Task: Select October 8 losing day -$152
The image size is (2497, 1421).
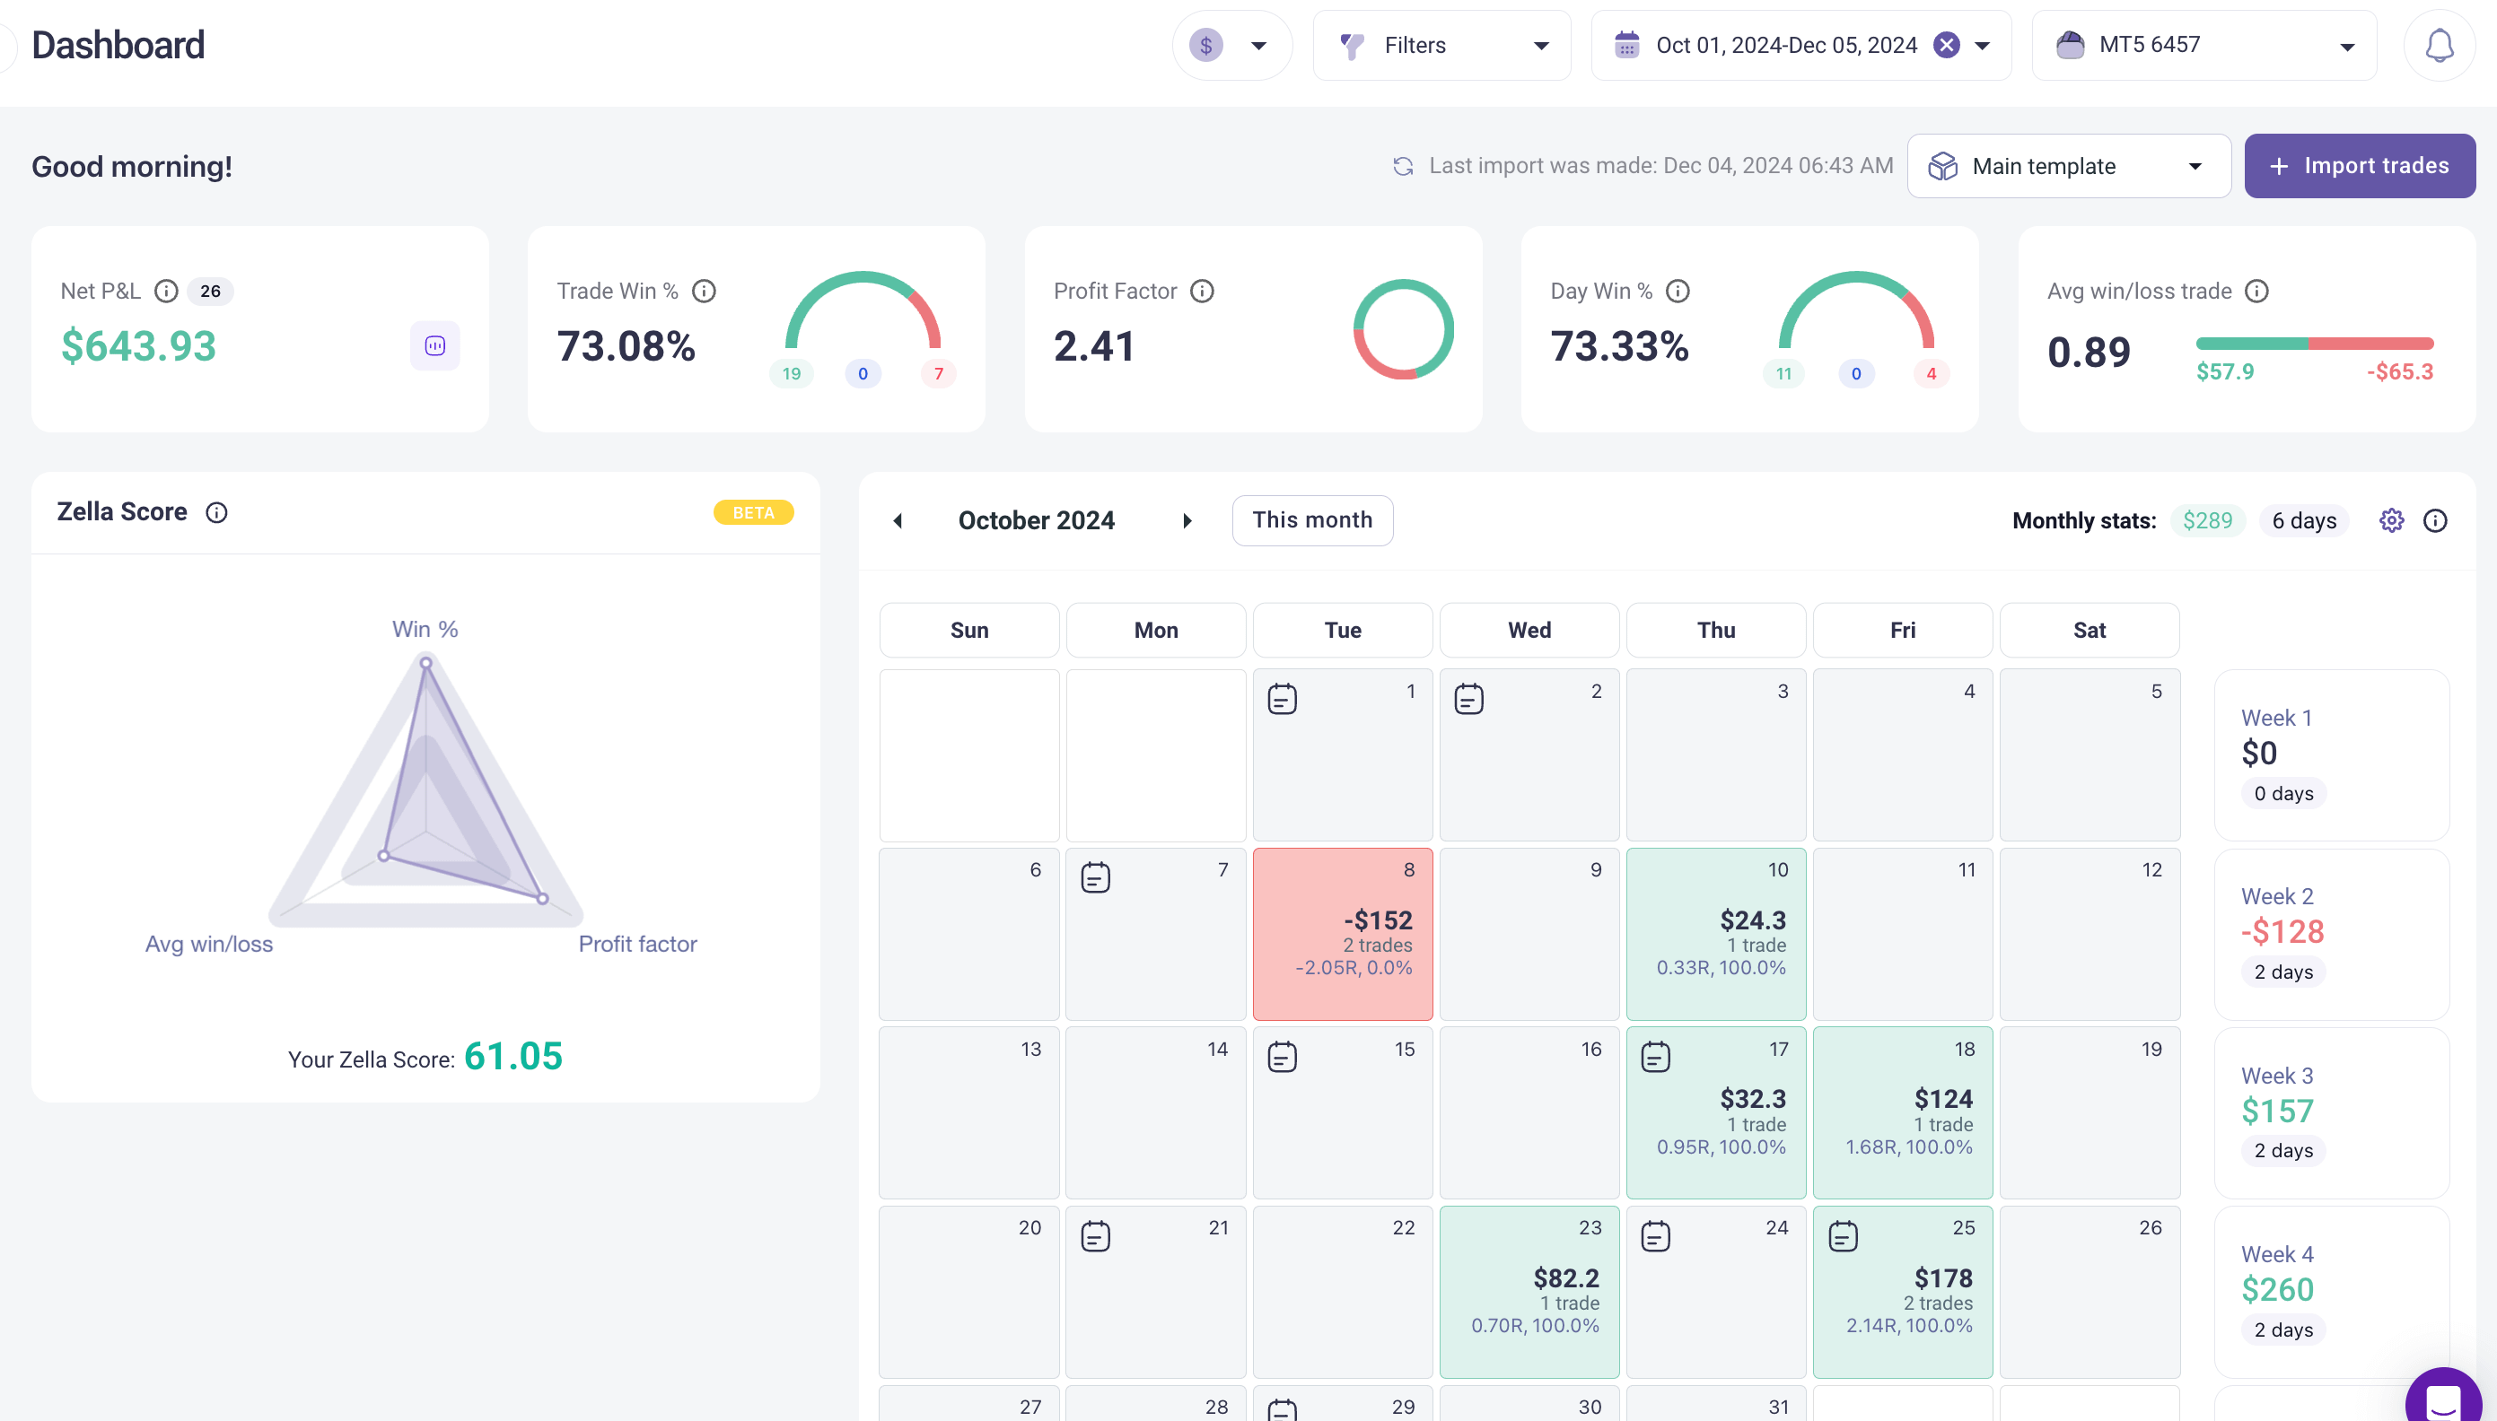Action: 1342,934
